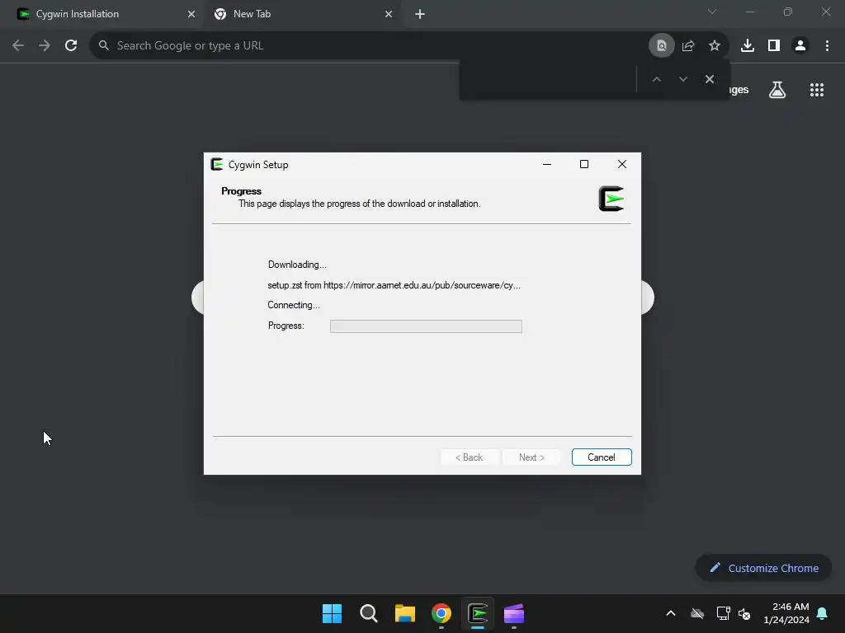Open Windows taskbar search

[369, 613]
